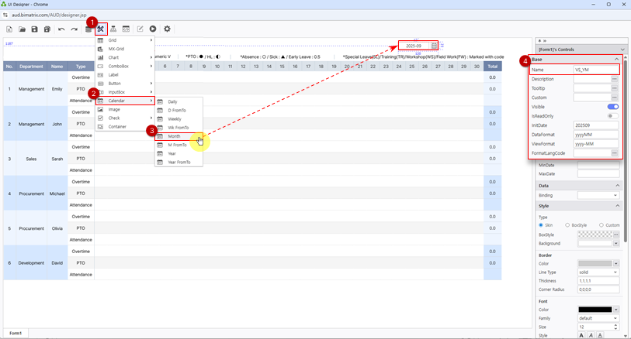Screen dimensions: 631x339
Task: Click the checkered BoxStyle preview swatch
Action: coord(595,235)
